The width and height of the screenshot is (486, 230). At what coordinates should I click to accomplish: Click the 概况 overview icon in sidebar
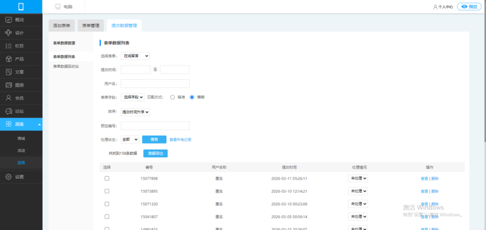[8, 20]
